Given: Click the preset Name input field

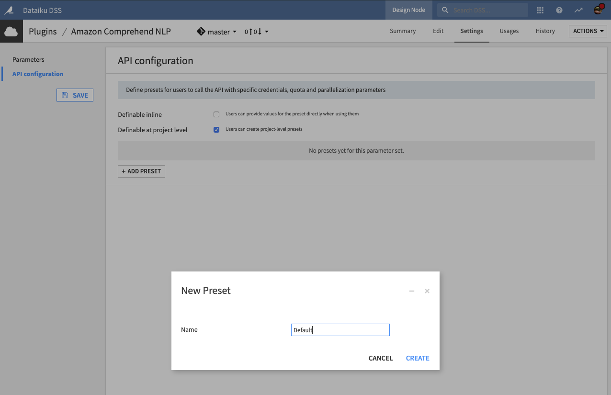Looking at the screenshot, I should tap(340, 329).
